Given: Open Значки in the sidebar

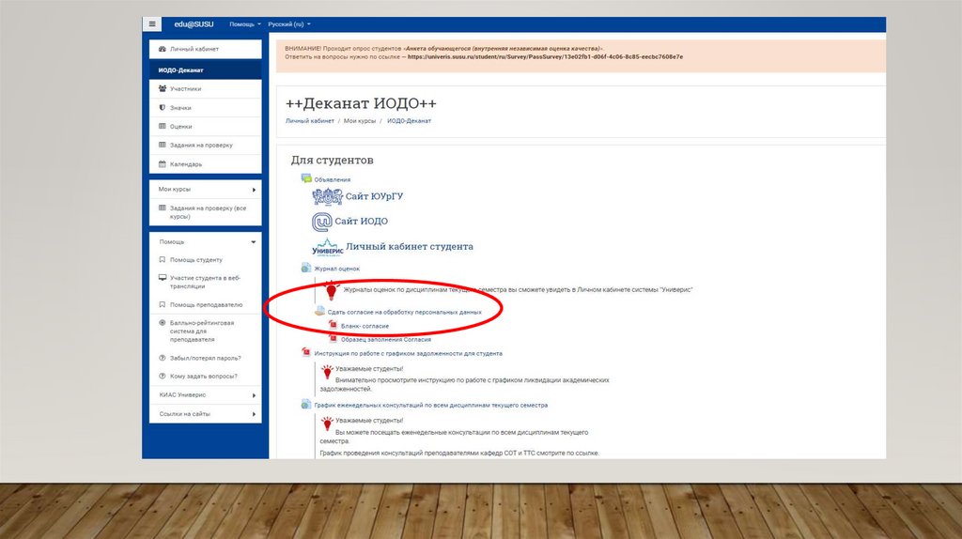Looking at the screenshot, I should coord(180,108).
